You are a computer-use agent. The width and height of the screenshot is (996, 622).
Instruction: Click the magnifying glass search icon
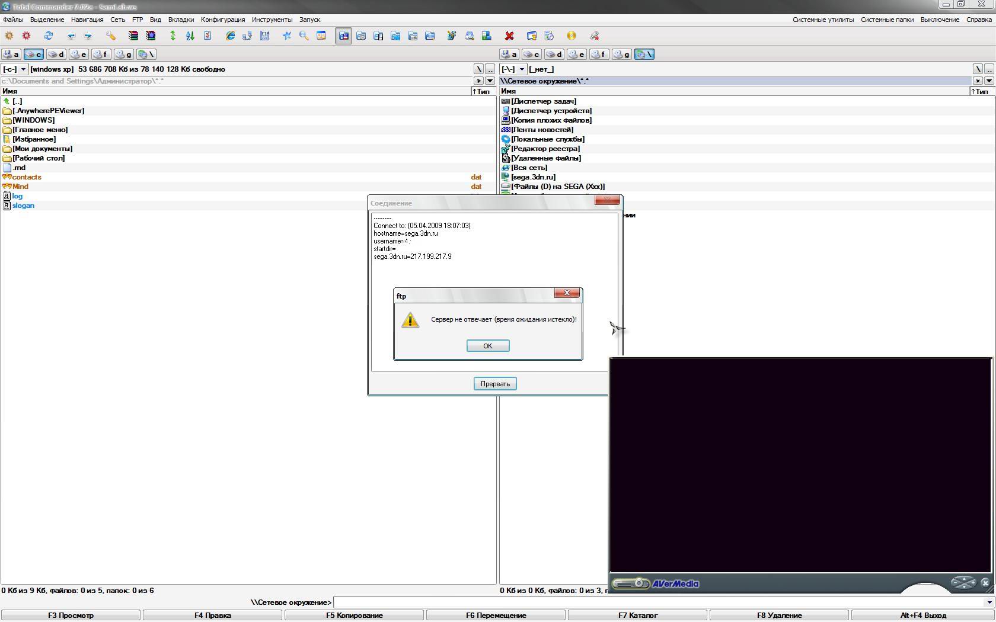[x=304, y=36]
